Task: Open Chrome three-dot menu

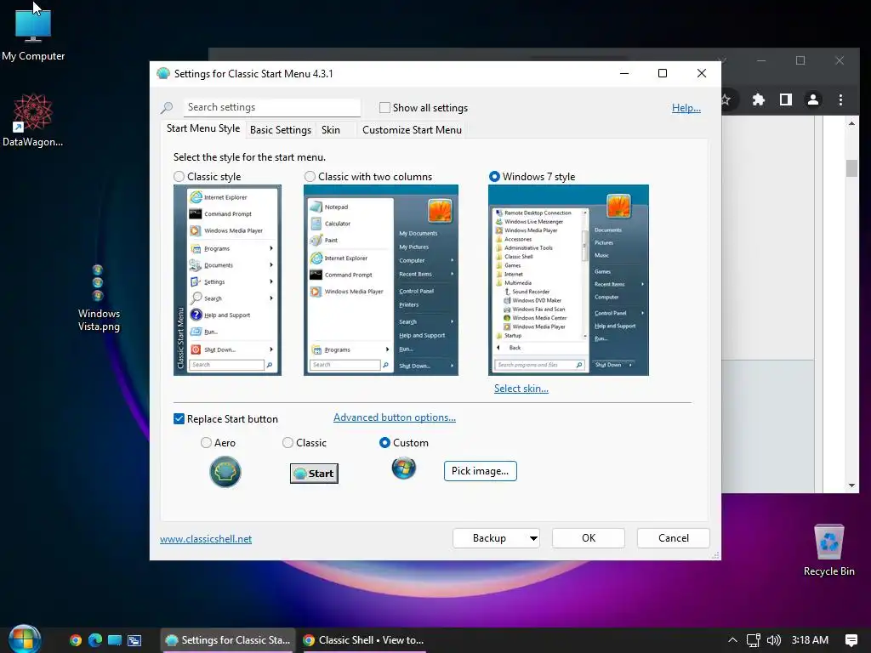Action: [840, 99]
